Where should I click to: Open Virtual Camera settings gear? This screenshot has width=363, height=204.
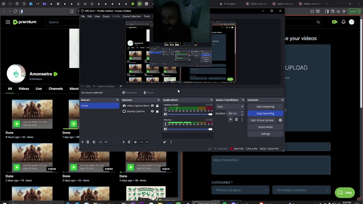[x=280, y=120]
